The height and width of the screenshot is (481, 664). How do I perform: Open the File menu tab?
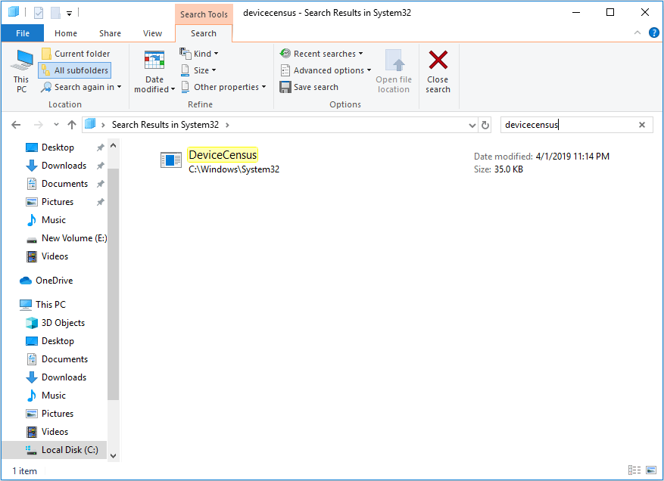pyautogui.click(x=23, y=33)
